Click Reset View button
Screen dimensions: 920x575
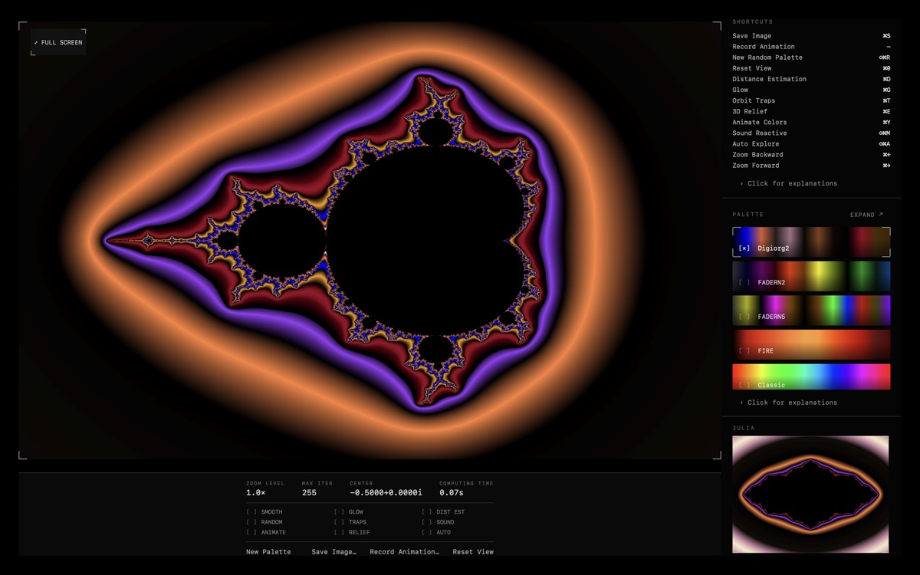473,552
